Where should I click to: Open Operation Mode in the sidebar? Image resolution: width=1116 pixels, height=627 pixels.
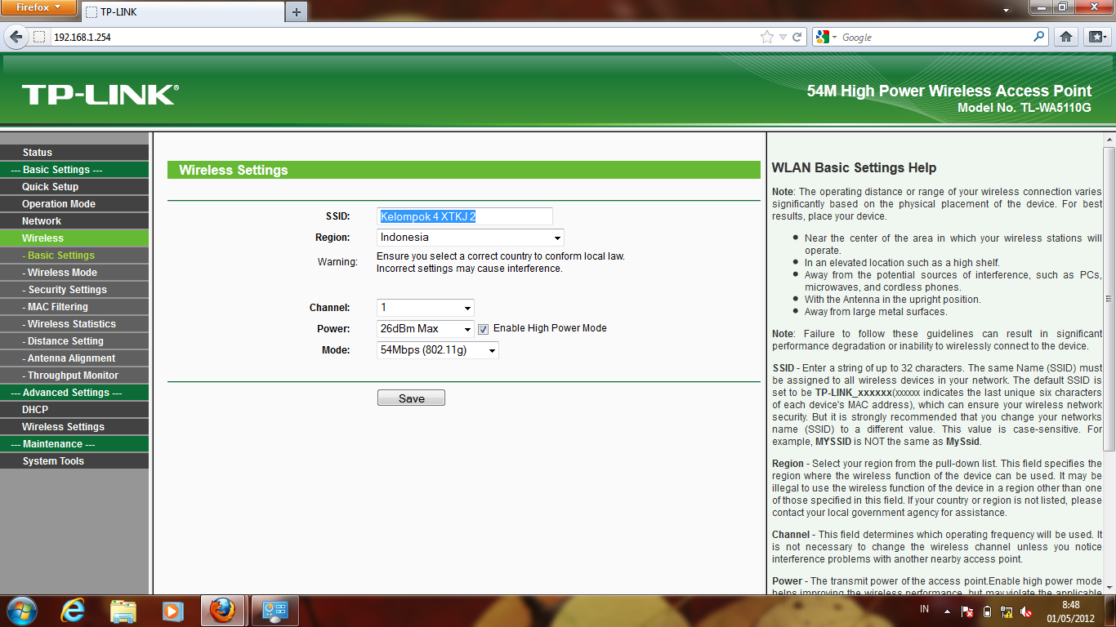(74, 204)
